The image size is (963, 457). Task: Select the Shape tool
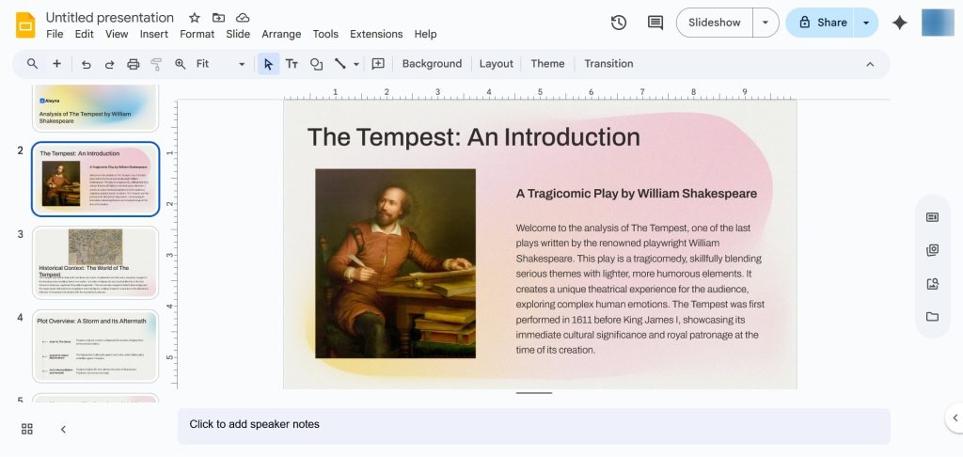[316, 64]
